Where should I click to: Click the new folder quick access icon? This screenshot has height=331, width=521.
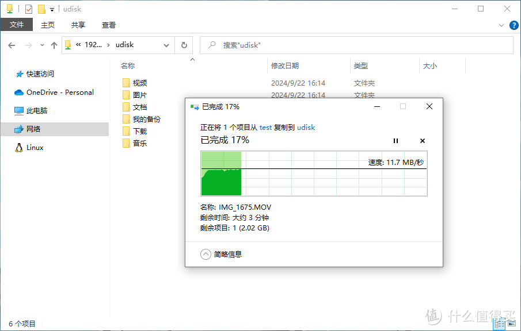(41, 9)
